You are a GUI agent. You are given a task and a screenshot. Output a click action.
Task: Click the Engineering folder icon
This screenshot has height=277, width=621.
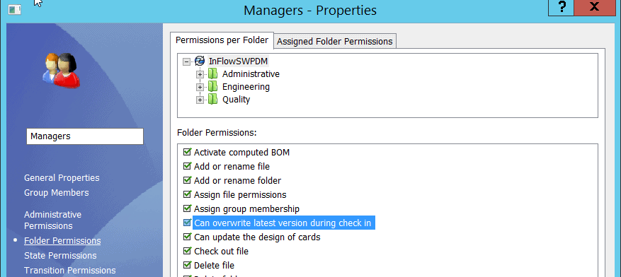[213, 86]
